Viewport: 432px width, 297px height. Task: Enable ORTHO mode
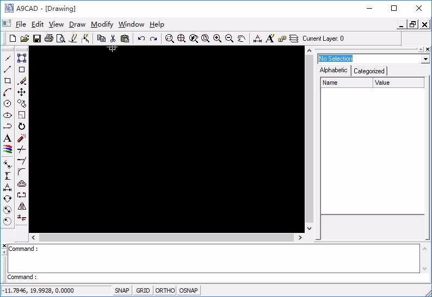click(x=165, y=290)
